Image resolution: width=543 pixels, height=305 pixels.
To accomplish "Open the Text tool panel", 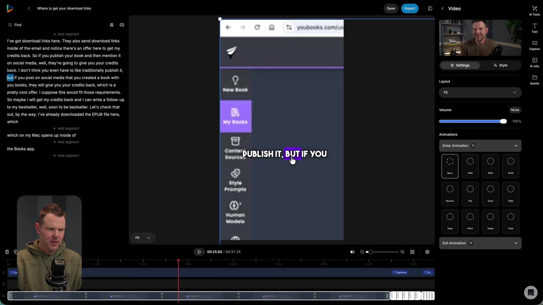I will pos(534,28).
